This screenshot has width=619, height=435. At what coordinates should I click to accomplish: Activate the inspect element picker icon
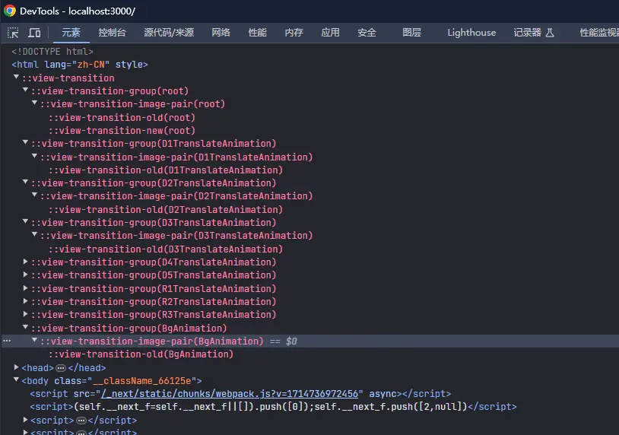coord(14,33)
